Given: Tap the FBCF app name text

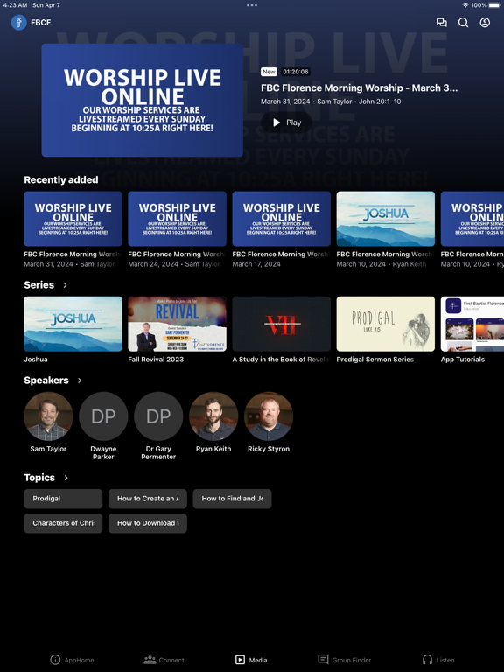Looking at the screenshot, I should pyautogui.click(x=41, y=22).
